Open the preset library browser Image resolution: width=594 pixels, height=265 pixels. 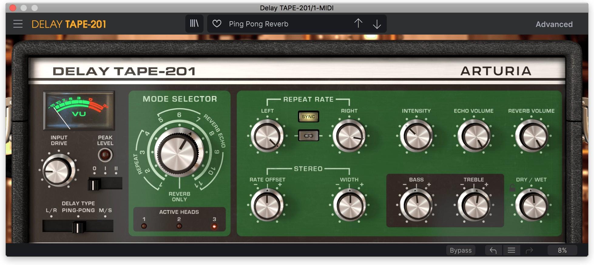tap(194, 24)
